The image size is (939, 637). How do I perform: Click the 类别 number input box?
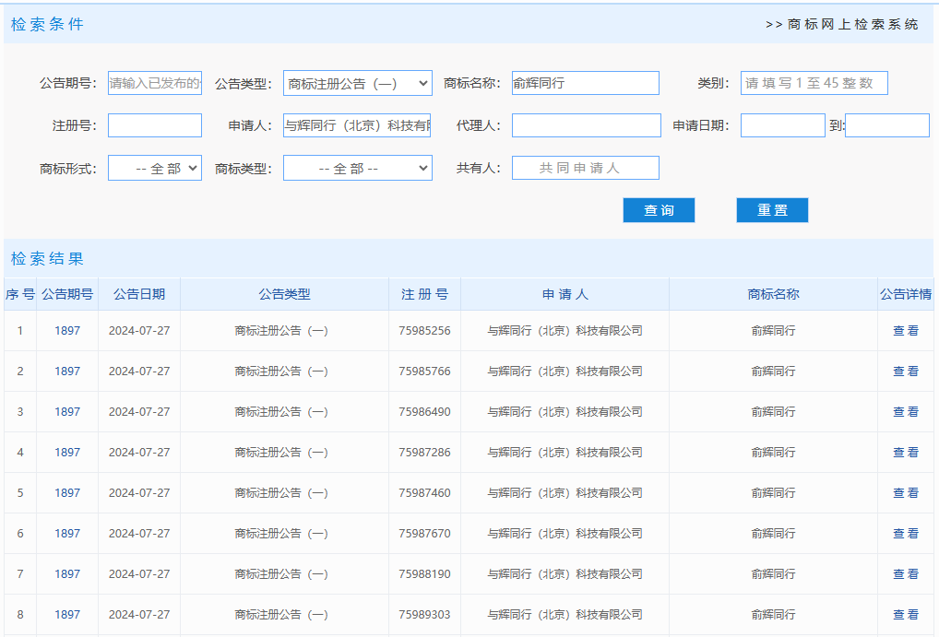point(814,82)
